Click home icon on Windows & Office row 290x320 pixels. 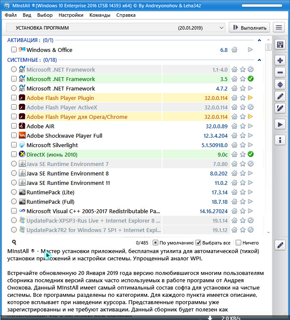[x=234, y=50]
